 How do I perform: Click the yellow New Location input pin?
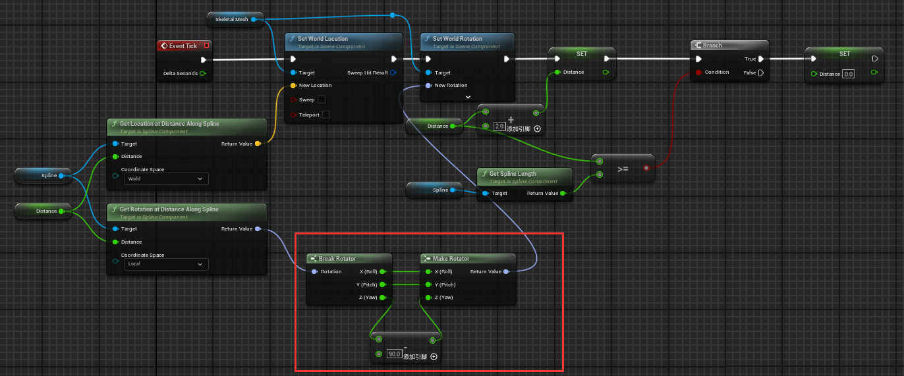coord(293,86)
